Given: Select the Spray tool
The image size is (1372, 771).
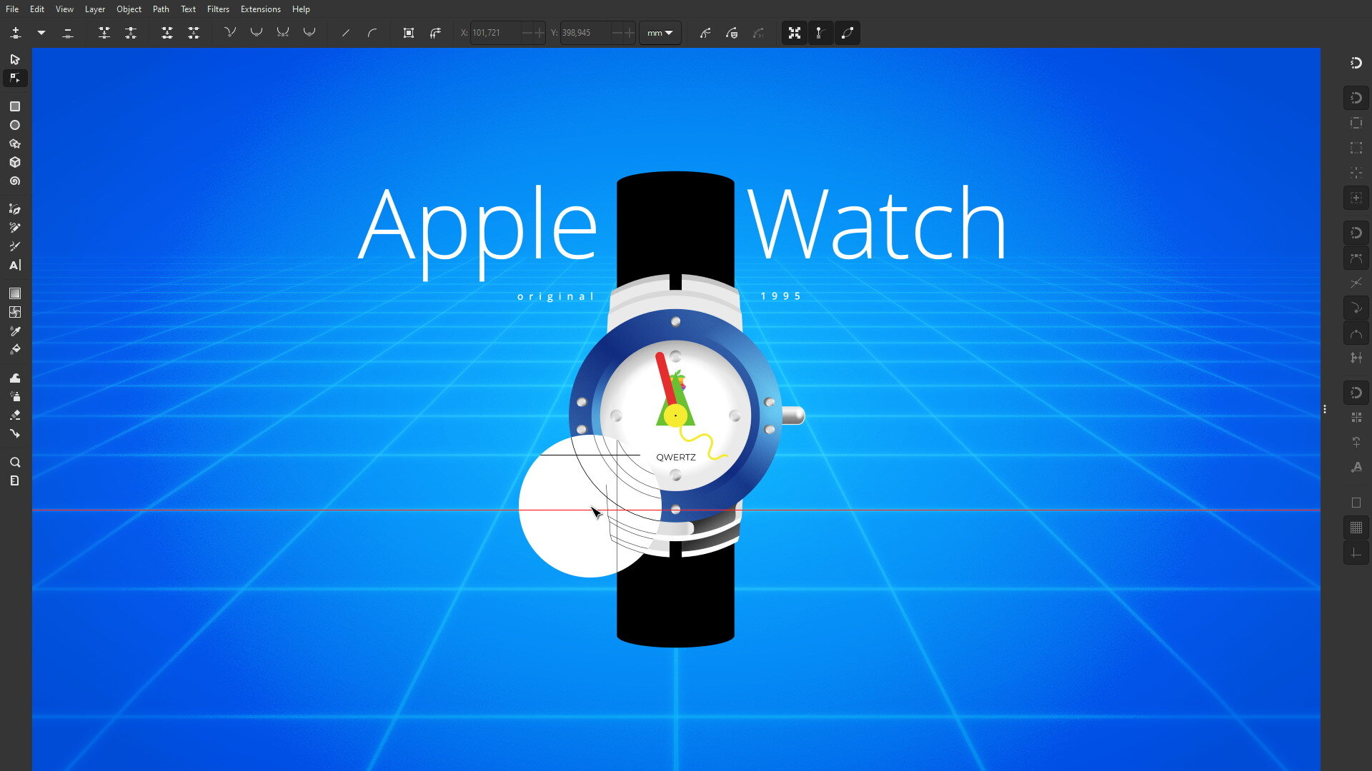Looking at the screenshot, I should (15, 396).
